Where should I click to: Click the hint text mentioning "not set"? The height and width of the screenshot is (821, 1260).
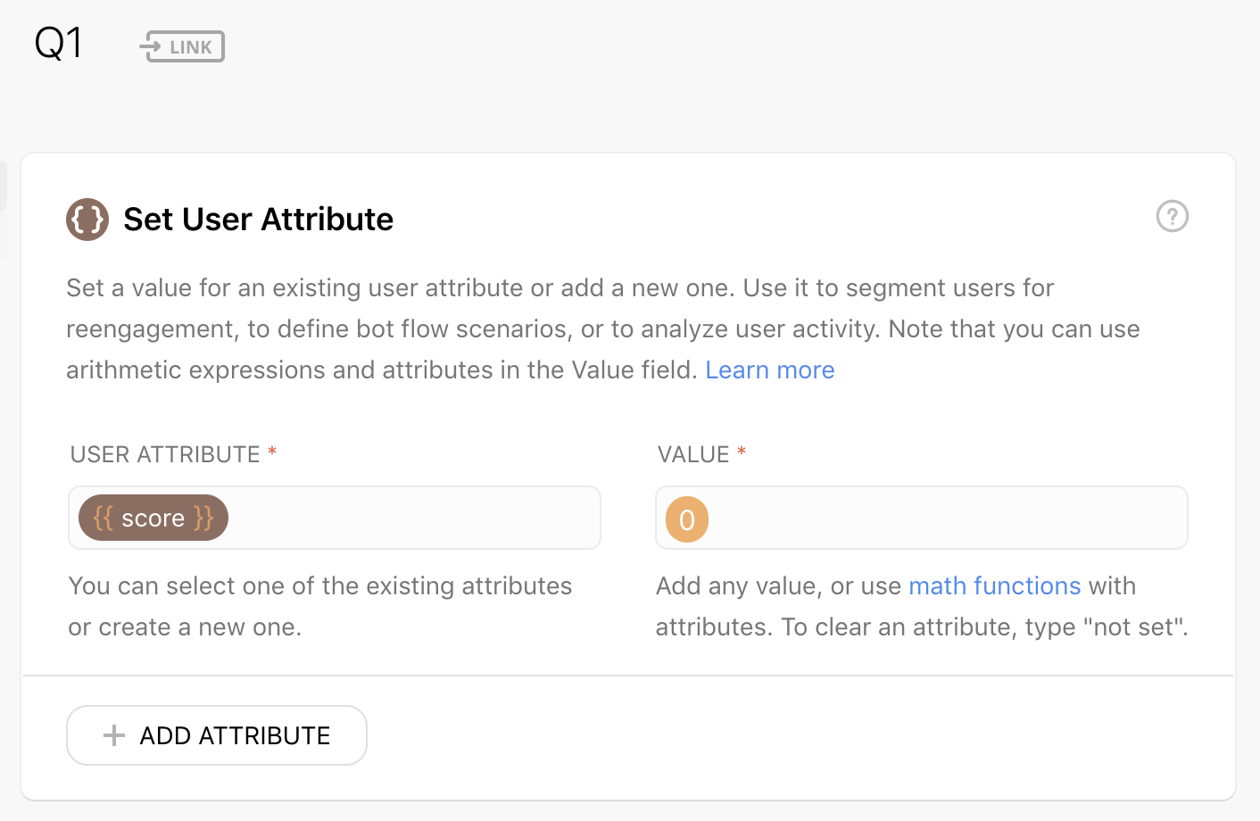coord(922,606)
